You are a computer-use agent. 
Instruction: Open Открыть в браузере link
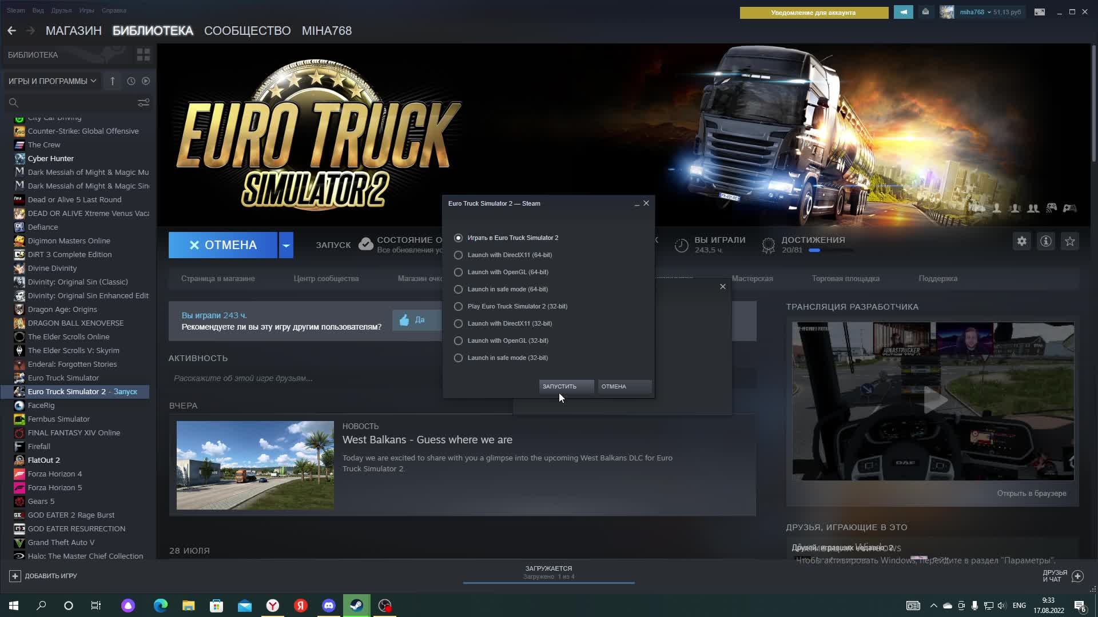coord(1031,493)
